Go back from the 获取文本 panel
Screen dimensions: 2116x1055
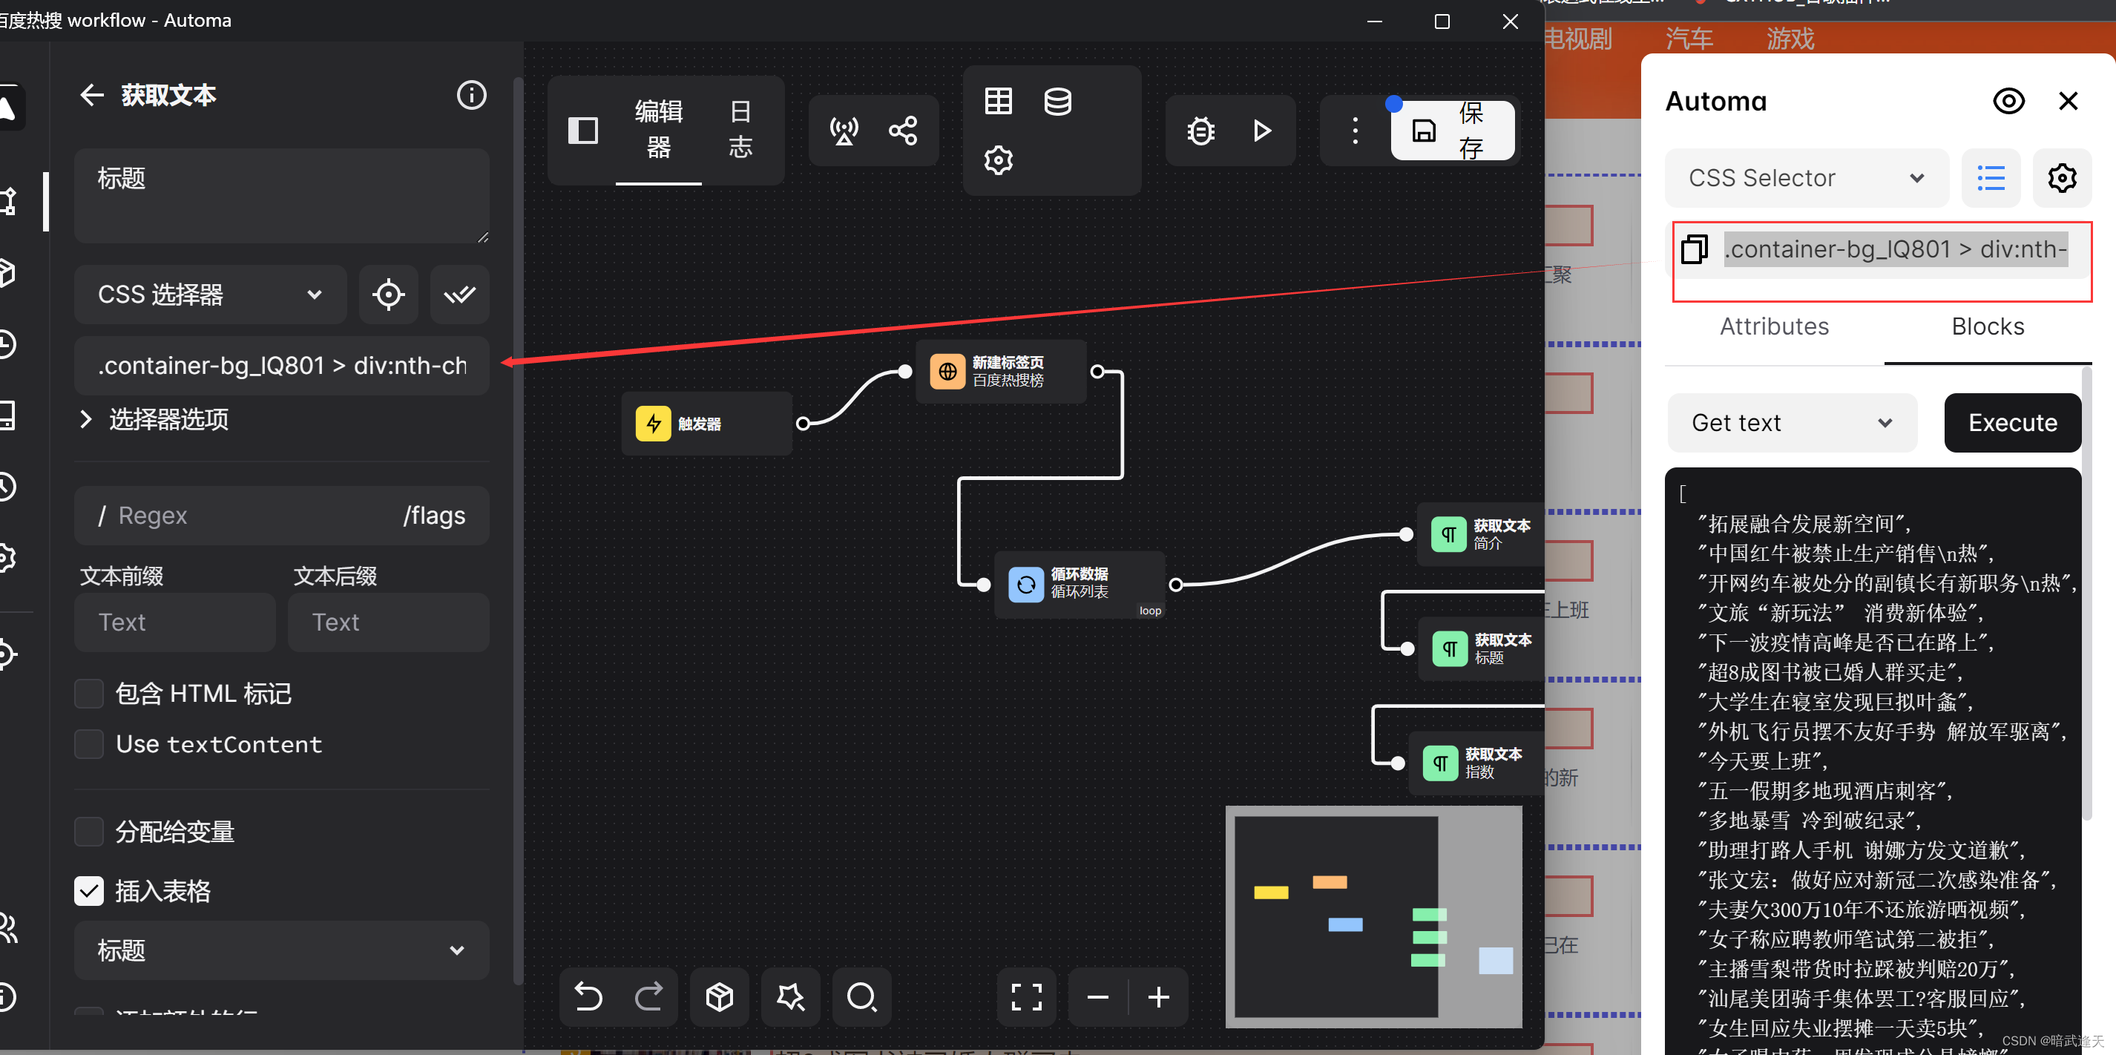pos(91,95)
